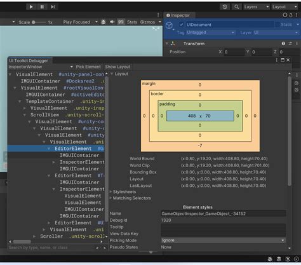Open the undo history icon
Image resolution: width=301 pixels, height=265 pixels.
225,7
